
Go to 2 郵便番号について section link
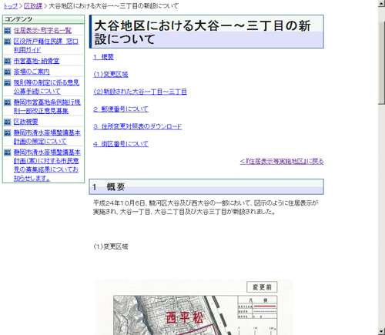(121, 109)
